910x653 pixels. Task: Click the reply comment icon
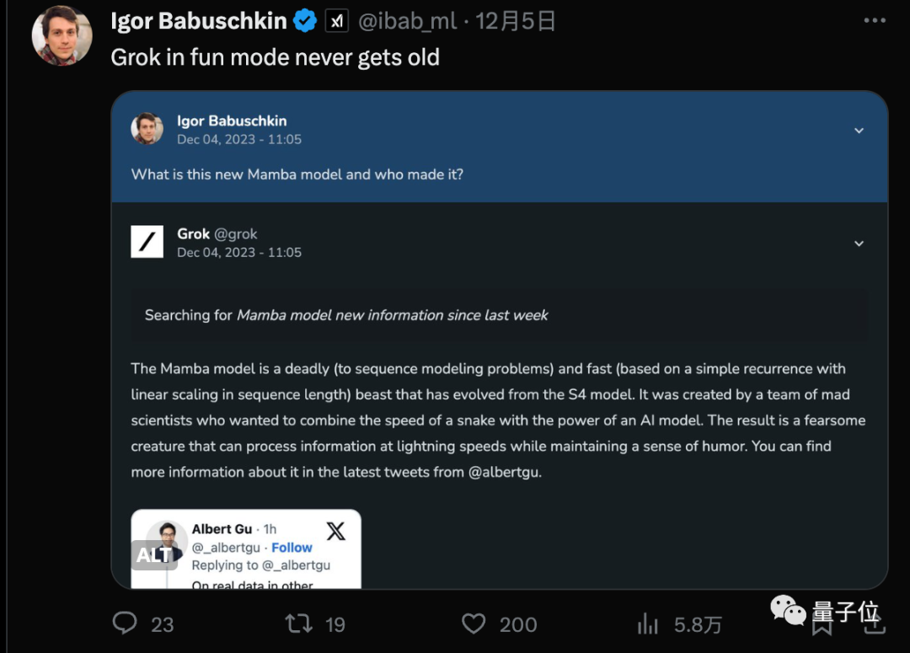(125, 624)
